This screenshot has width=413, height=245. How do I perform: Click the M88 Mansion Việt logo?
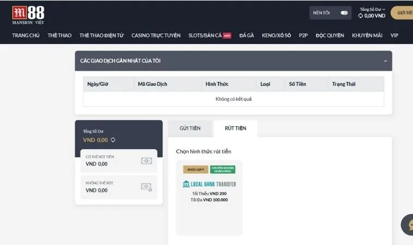point(28,15)
